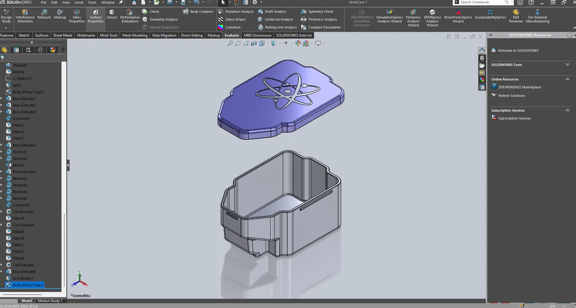The width and height of the screenshot is (576, 308).
Task: Open the File menu
Action: pos(44,3)
